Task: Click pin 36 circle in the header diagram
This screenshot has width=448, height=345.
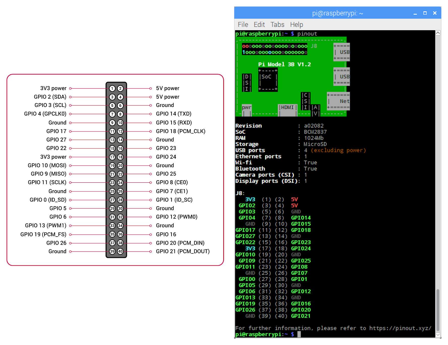Action: [120, 234]
